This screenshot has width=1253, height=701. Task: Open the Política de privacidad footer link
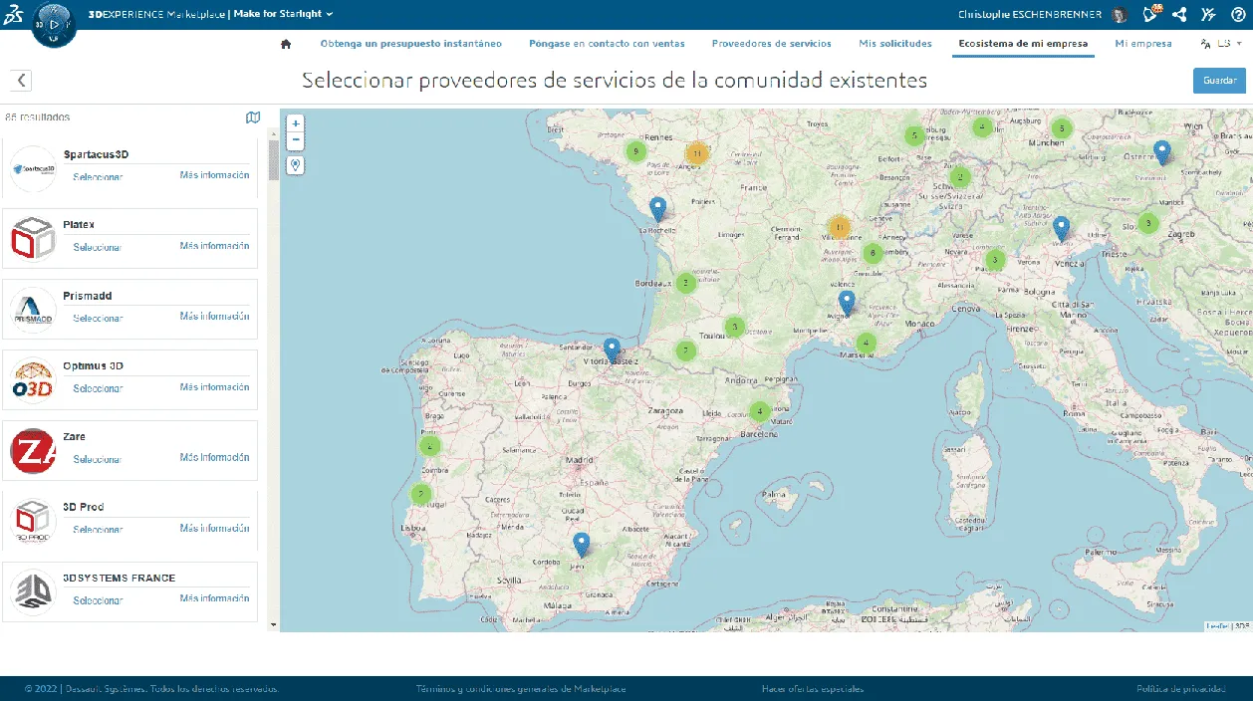coord(1181,687)
